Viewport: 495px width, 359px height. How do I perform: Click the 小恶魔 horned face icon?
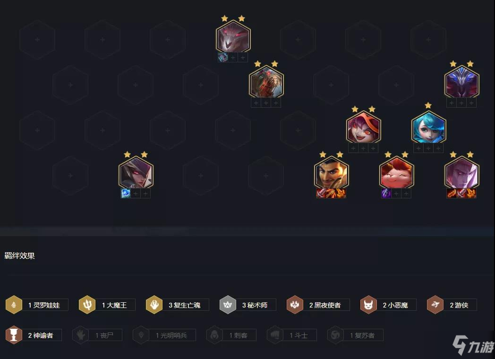(x=368, y=305)
